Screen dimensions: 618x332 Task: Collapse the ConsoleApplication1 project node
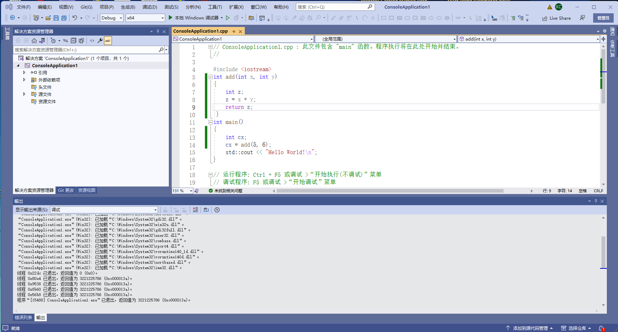click(18, 65)
